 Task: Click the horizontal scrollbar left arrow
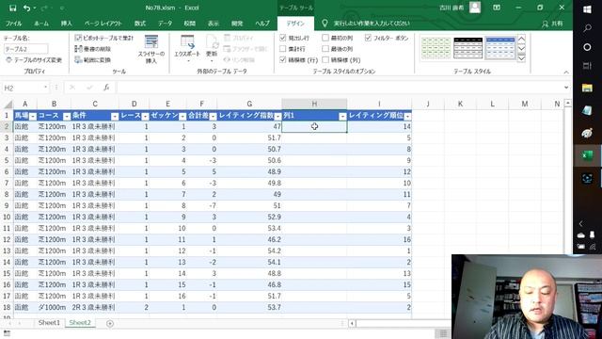352,324
